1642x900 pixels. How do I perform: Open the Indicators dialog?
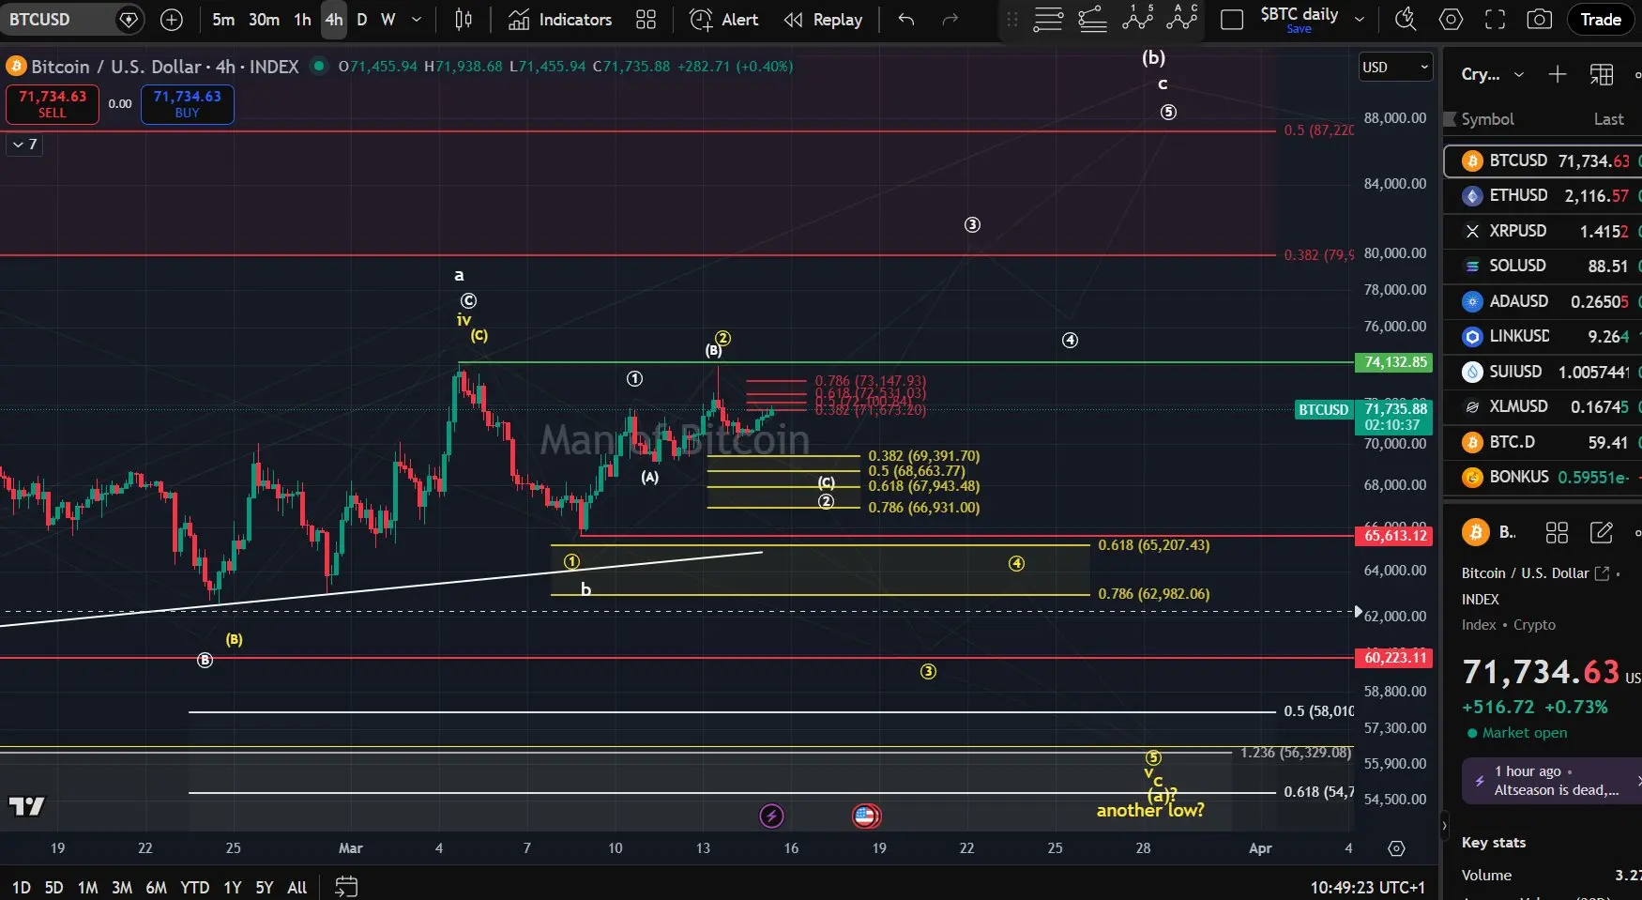pyautogui.click(x=560, y=19)
